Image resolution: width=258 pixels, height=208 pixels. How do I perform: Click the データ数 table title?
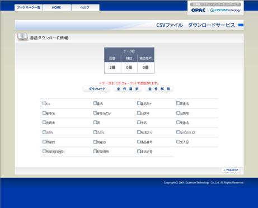[129, 51]
